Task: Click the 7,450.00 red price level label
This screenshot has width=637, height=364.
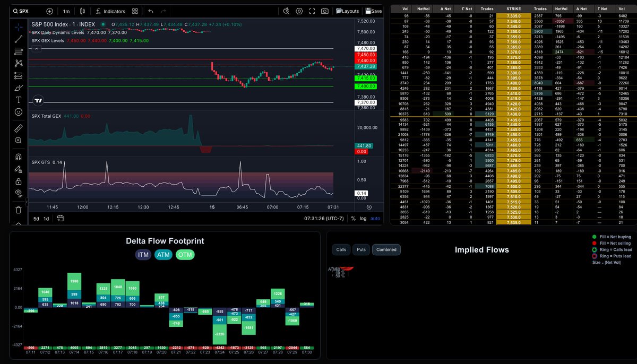Action: [x=366, y=55]
